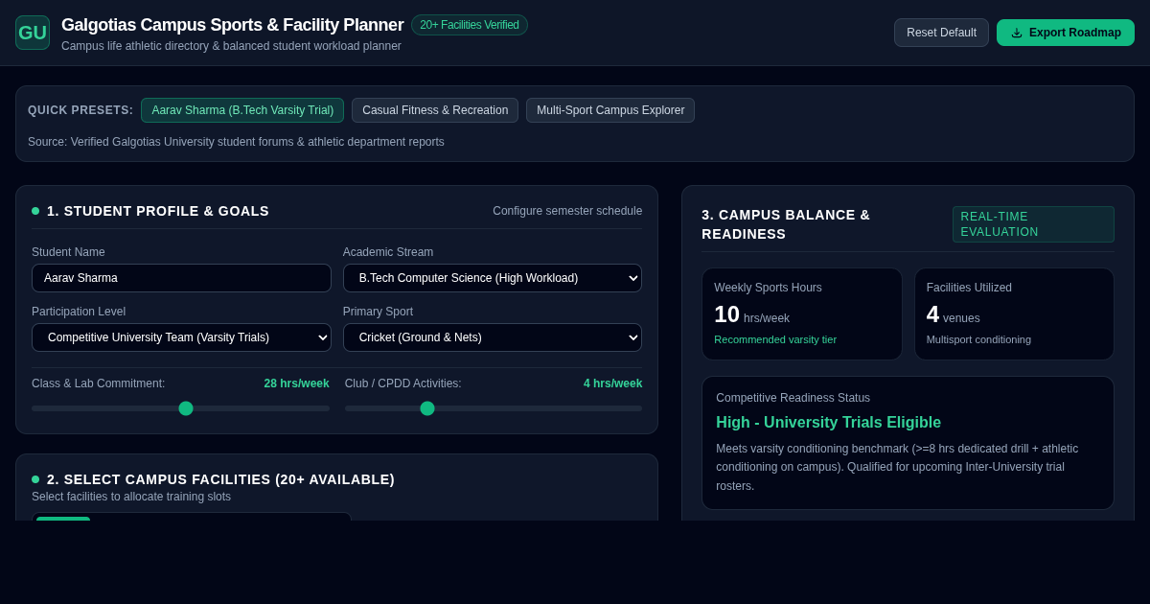Screen dimensions: 1150x604
Task: Open the Participation Level dropdown
Action: [181, 337]
